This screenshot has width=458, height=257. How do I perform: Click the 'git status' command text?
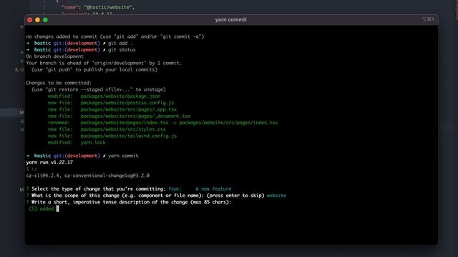coord(122,50)
